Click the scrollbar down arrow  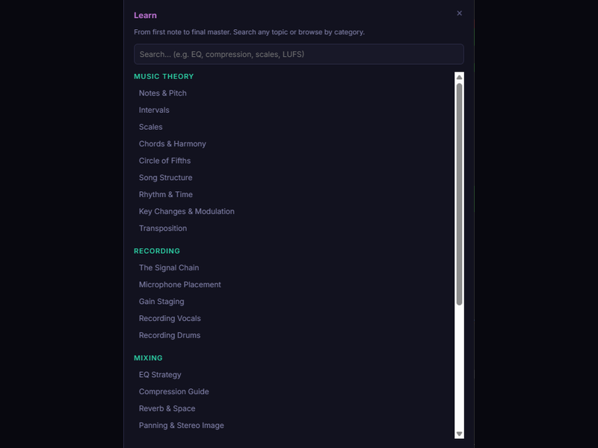click(x=459, y=434)
